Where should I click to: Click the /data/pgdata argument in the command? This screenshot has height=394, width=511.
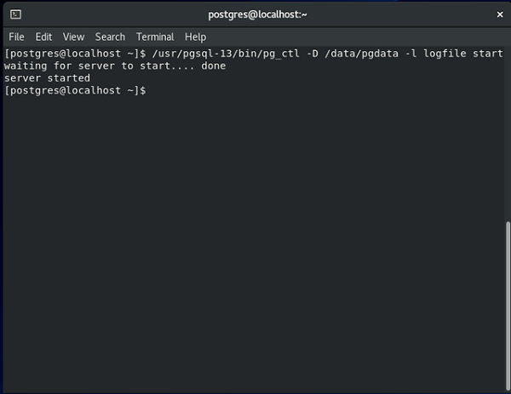361,54
